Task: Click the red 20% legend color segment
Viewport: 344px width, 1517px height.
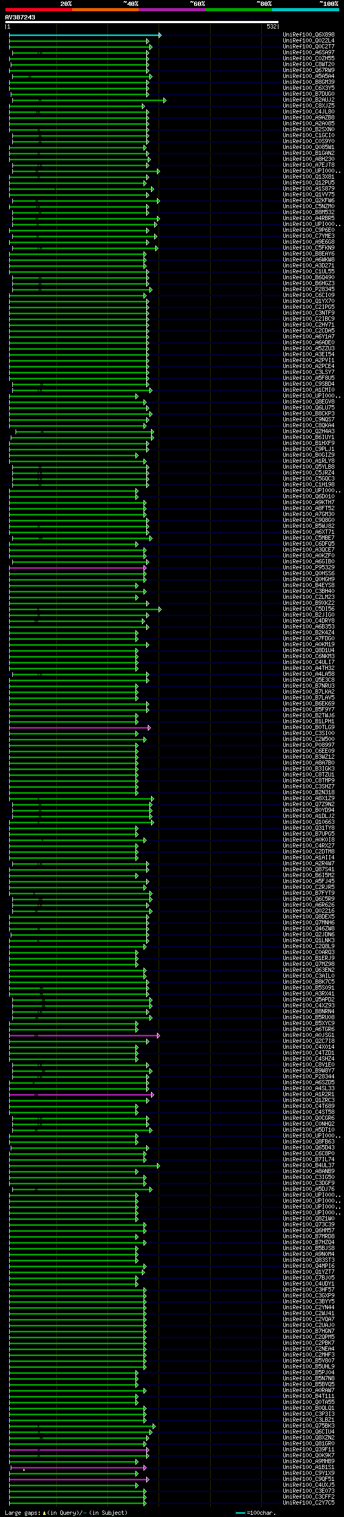Action: point(39,10)
